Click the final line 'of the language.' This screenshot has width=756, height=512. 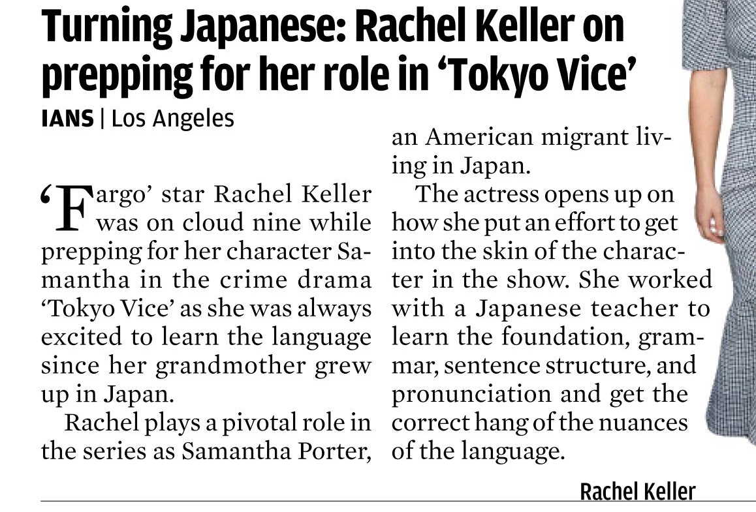(x=478, y=451)
